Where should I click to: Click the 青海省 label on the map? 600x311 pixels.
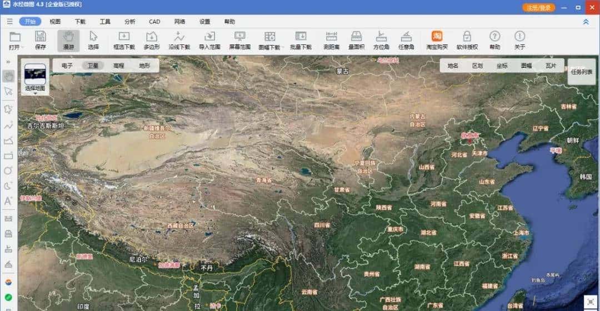tap(264, 180)
